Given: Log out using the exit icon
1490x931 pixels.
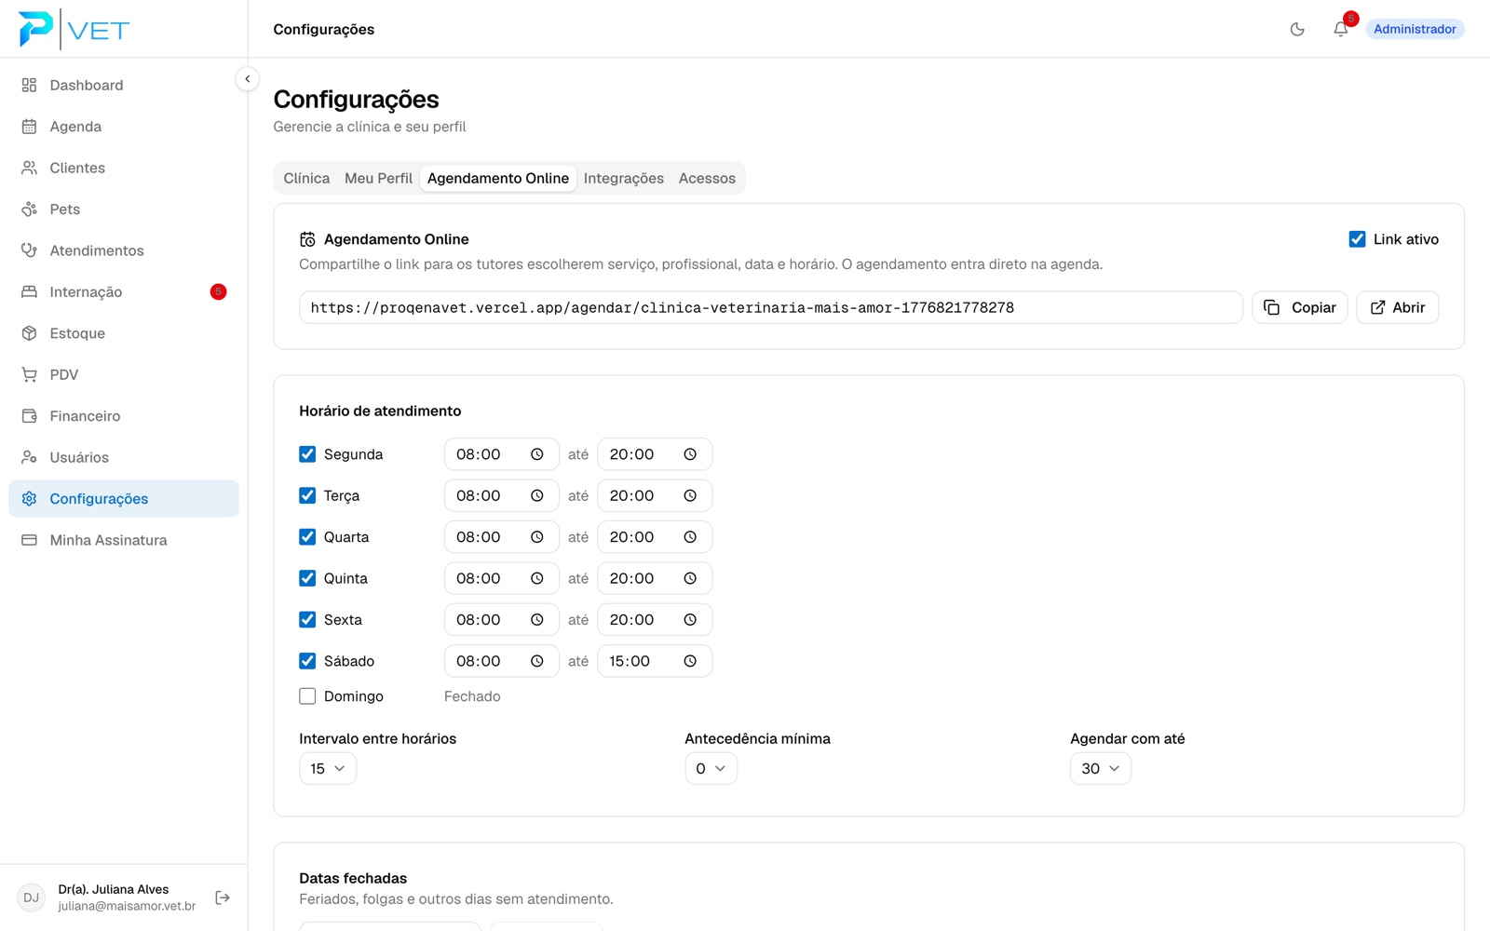Looking at the screenshot, I should coord(223,897).
